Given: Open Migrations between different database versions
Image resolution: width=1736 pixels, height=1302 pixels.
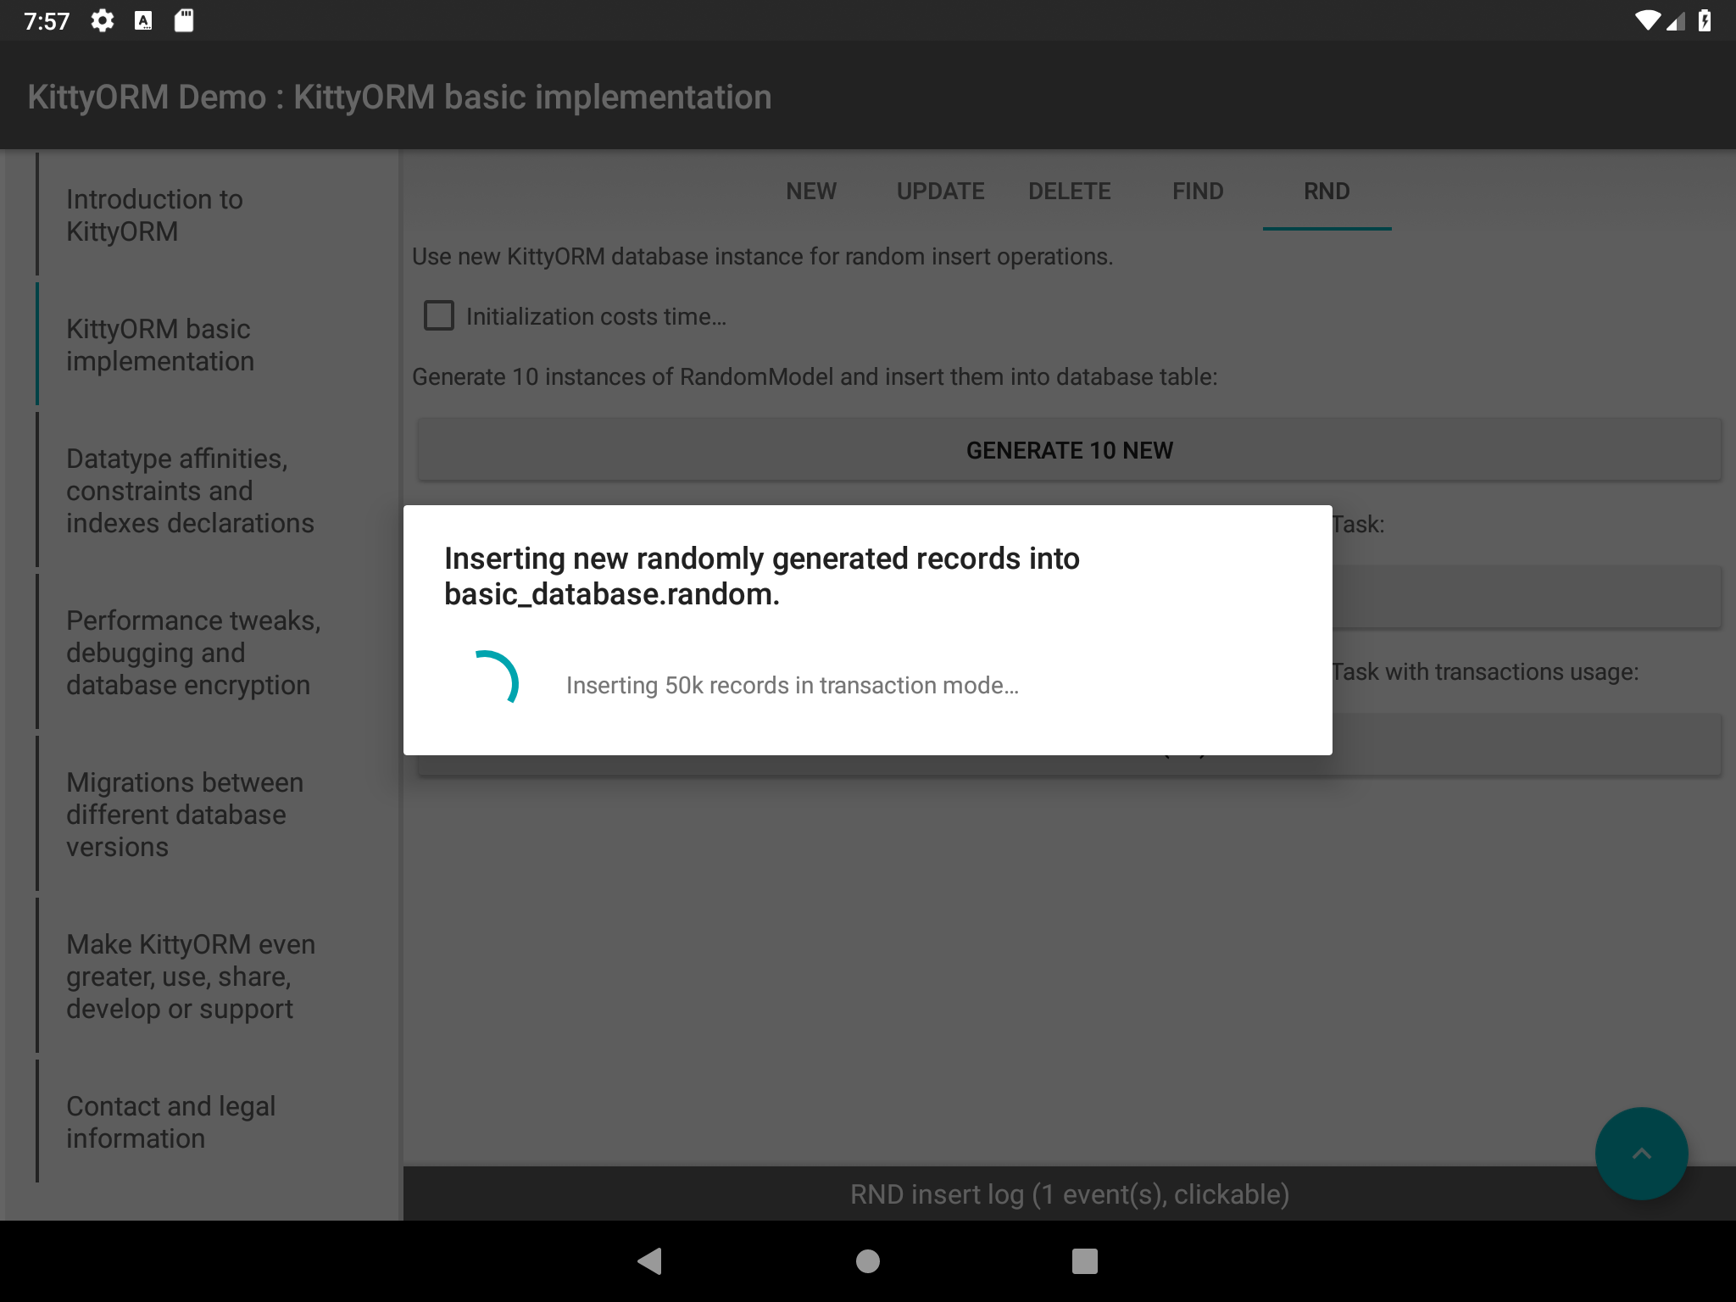Looking at the screenshot, I should 218,815.
